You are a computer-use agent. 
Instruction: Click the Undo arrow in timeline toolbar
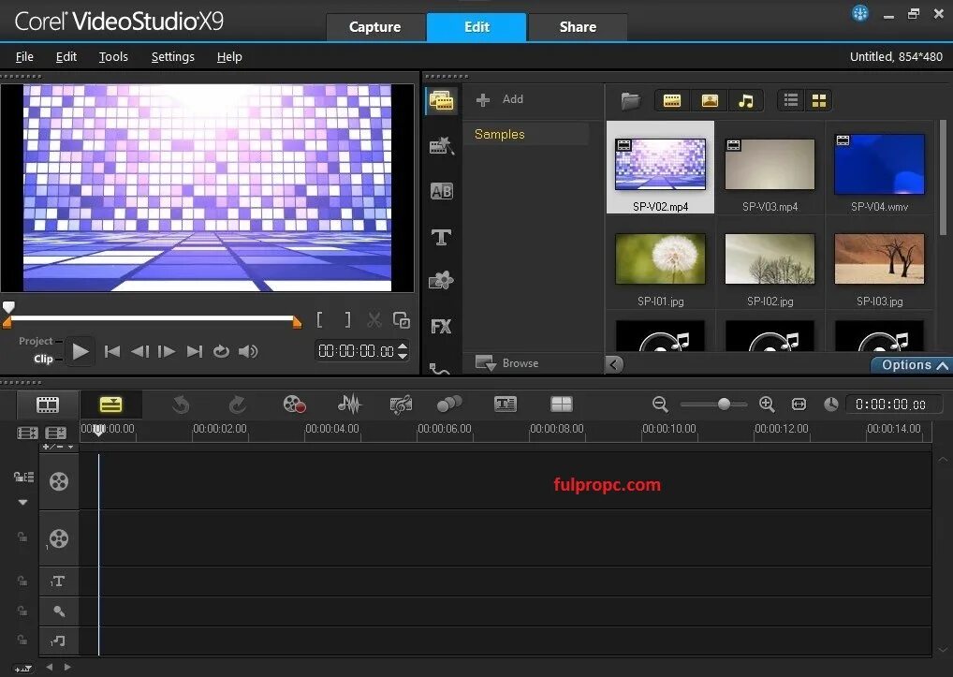(181, 405)
